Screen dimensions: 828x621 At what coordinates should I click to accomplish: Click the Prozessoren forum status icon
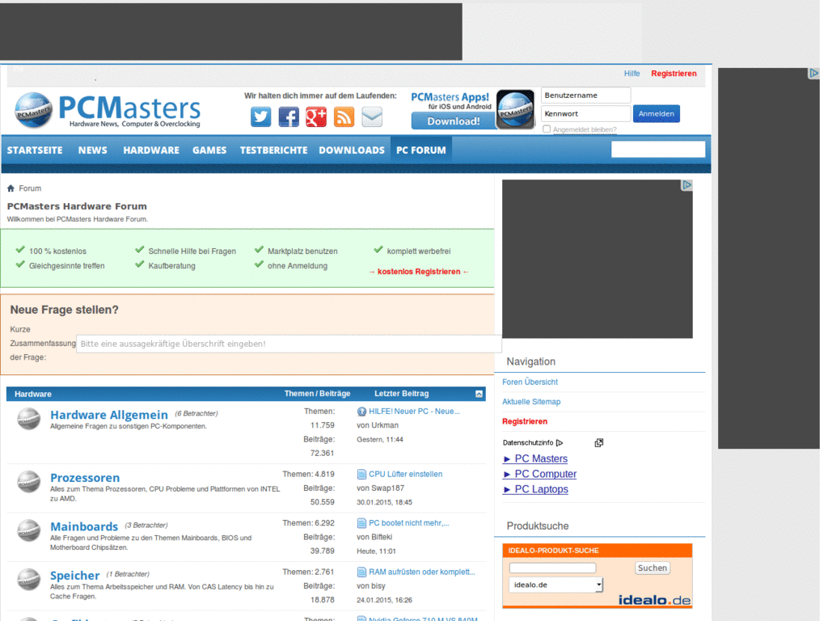coord(28,482)
